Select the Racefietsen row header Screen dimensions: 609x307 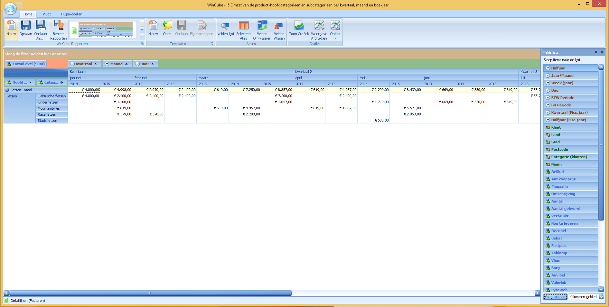pyautogui.click(x=52, y=114)
